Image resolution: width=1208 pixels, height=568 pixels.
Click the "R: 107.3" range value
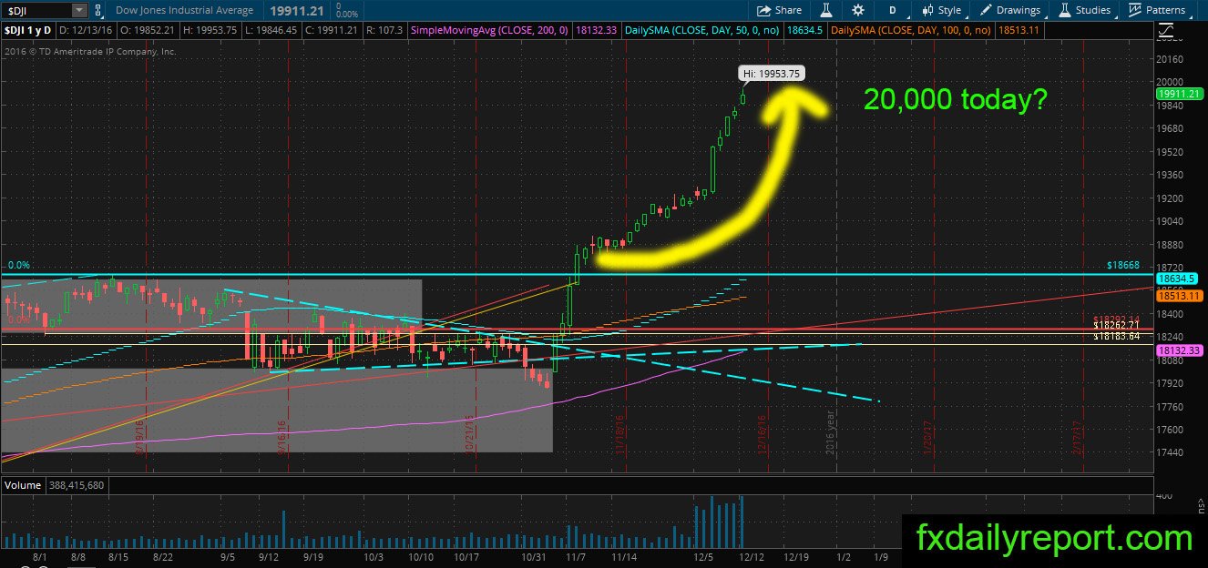point(384,30)
